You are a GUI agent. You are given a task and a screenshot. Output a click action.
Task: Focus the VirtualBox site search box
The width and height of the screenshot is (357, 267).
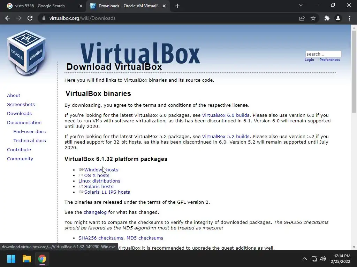[x=323, y=54]
